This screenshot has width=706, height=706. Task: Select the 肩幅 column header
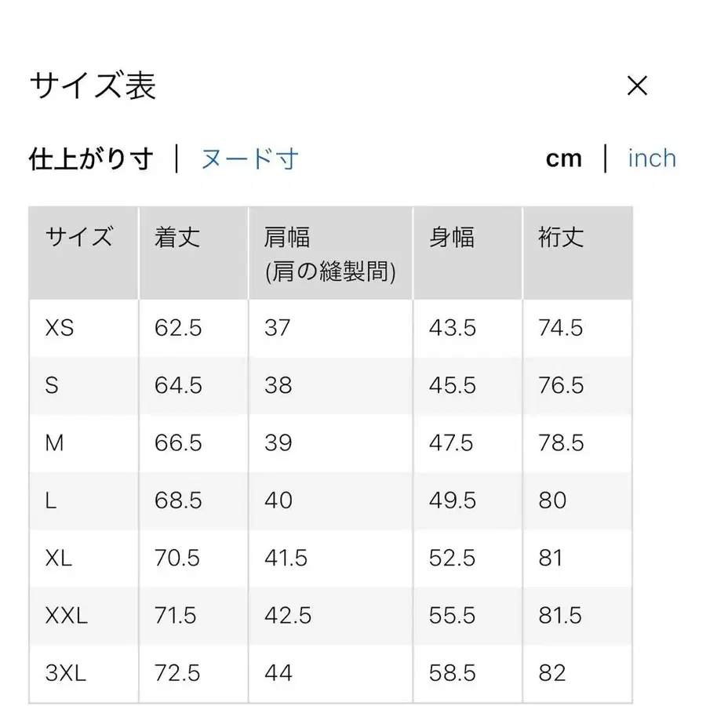[x=285, y=237]
